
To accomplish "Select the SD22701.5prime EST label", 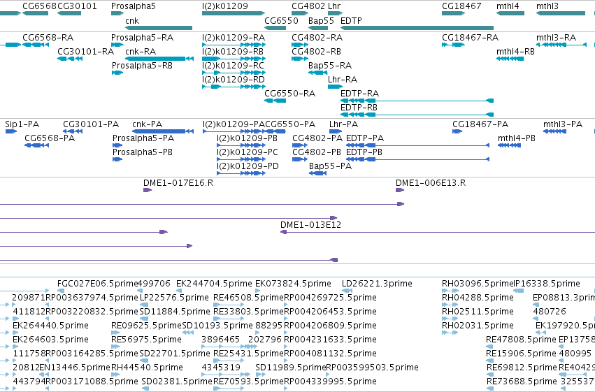I will click(x=175, y=354).
